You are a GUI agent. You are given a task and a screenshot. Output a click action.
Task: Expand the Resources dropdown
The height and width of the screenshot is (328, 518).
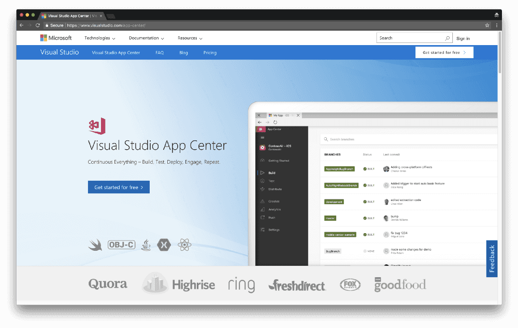190,38
